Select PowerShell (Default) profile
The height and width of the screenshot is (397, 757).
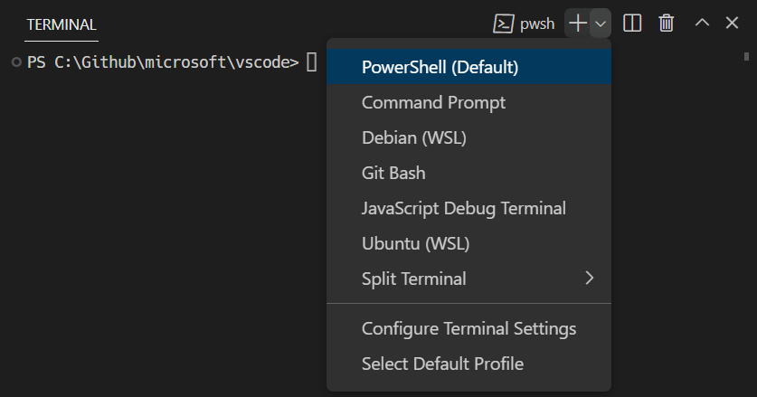(440, 67)
